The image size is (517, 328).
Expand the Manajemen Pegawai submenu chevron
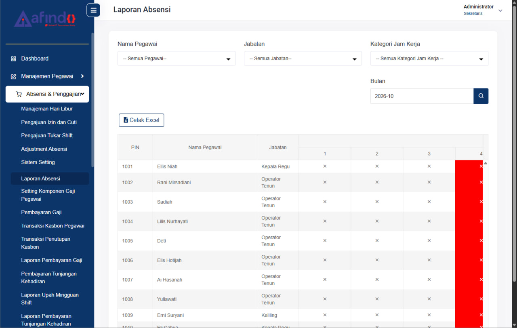coord(82,76)
